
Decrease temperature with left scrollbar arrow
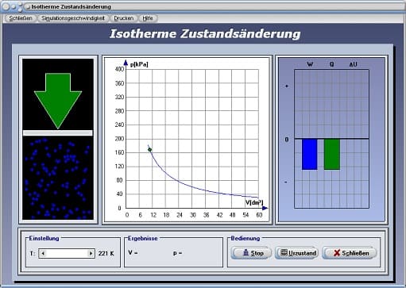click(43, 253)
